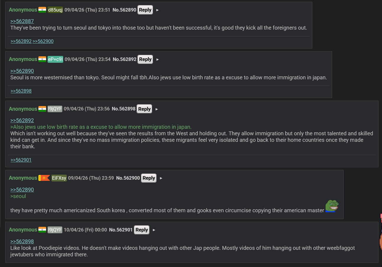Viewport: 382px width, 267px height.
Task: Click the Pepe emoji image
Action: [x=331, y=206]
